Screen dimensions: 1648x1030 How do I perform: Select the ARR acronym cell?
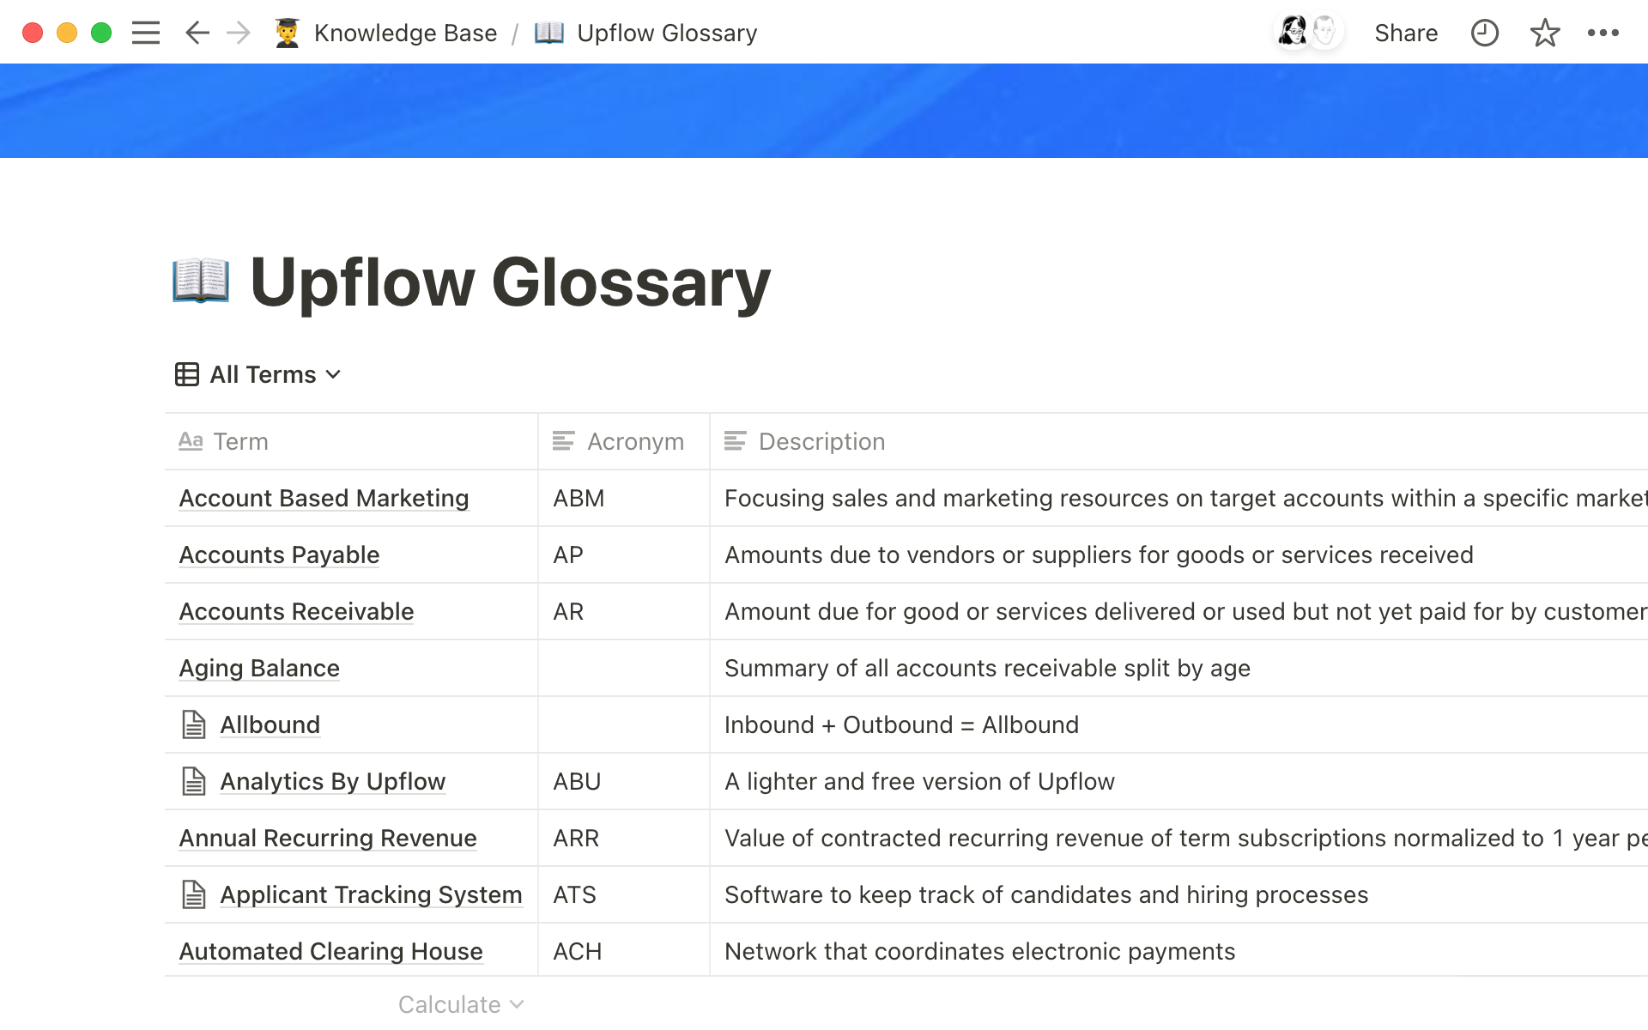tap(624, 838)
